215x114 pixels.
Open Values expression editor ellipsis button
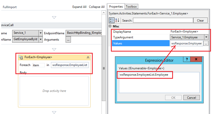pyautogui.click(x=206, y=43)
